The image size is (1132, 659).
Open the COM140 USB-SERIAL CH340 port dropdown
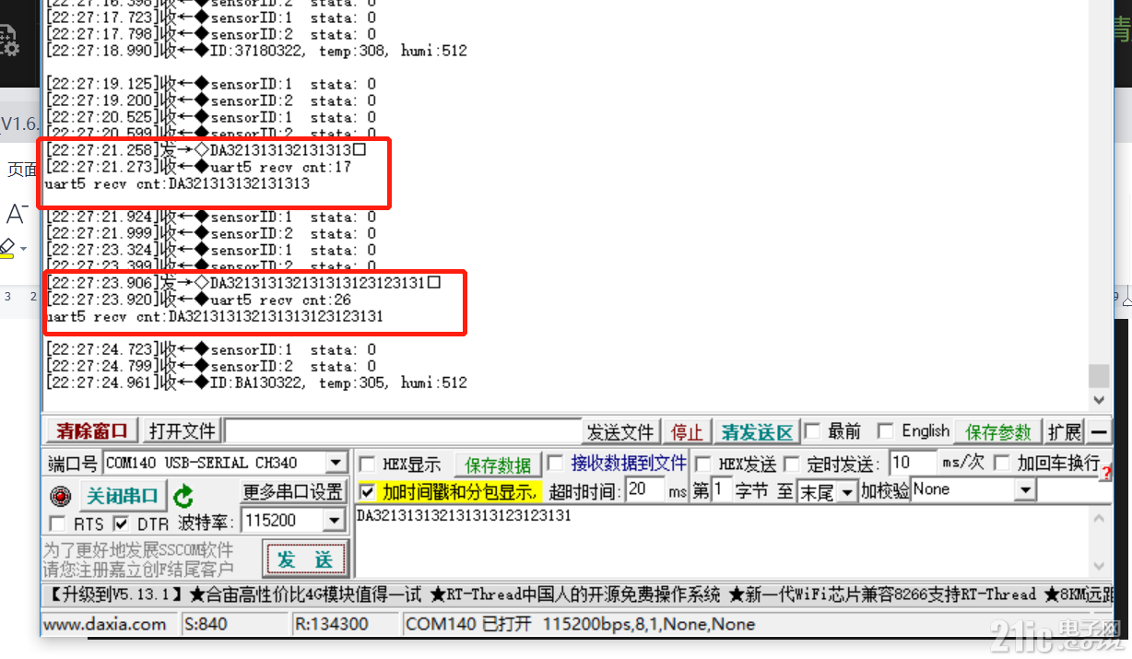click(336, 463)
